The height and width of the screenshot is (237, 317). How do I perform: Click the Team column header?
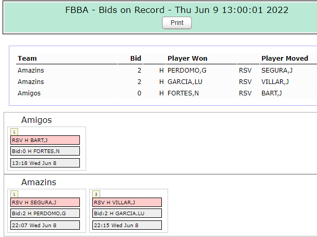pos(27,59)
